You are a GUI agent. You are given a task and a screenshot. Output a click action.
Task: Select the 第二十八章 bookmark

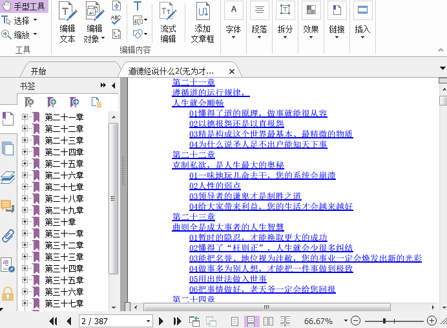[64, 199]
